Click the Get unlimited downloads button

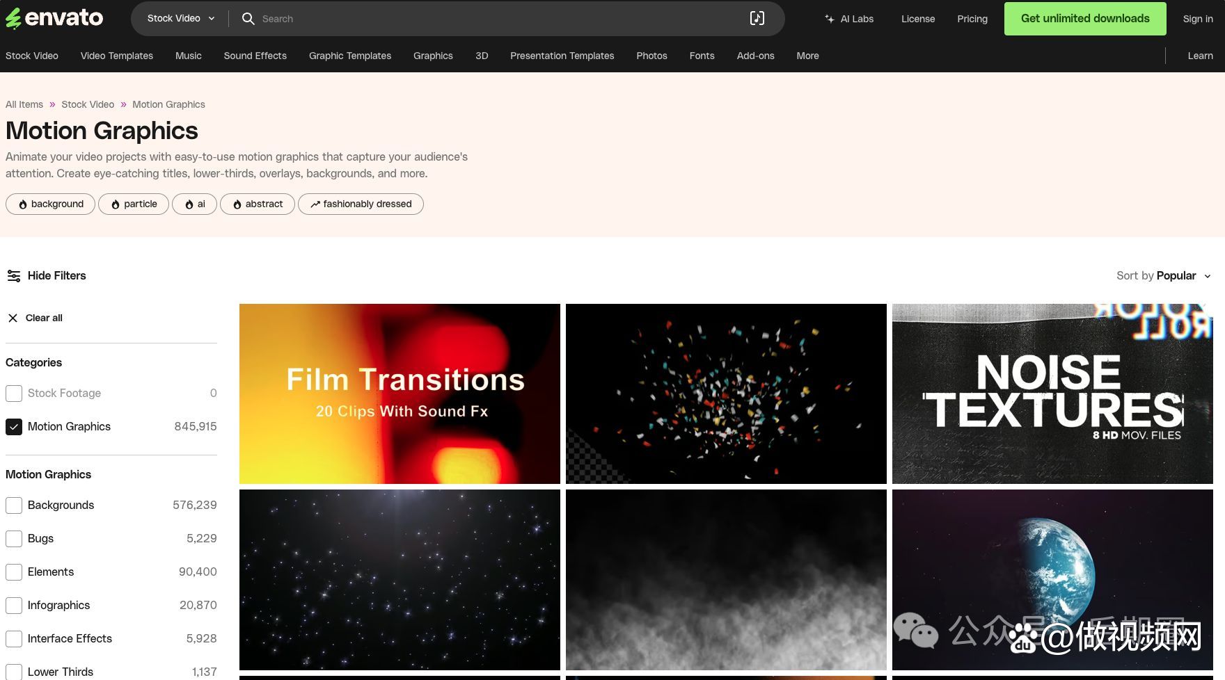pyautogui.click(x=1084, y=19)
